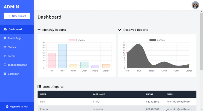Click the scrollbar down arrow

coord(202,110)
